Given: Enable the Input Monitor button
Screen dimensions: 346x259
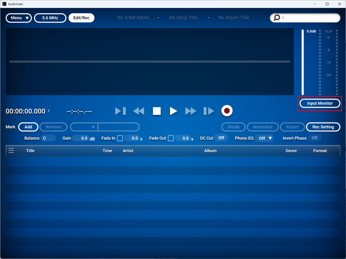Looking at the screenshot, I should tap(320, 103).
